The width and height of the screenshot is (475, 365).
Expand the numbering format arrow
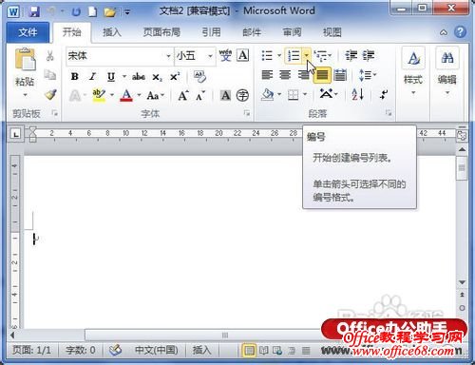307,56
